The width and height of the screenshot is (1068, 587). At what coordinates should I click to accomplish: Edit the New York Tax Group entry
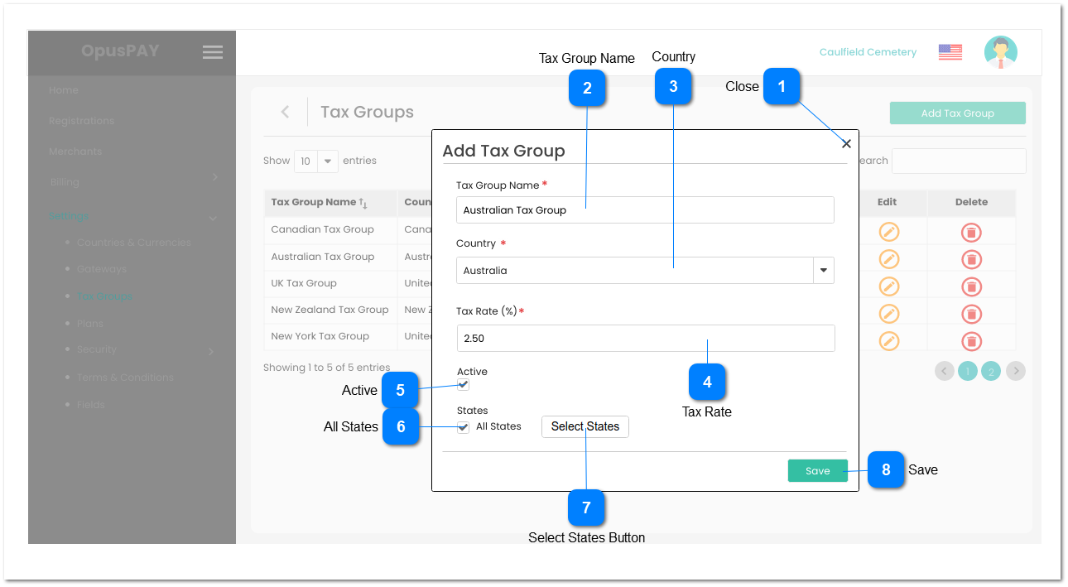(888, 340)
